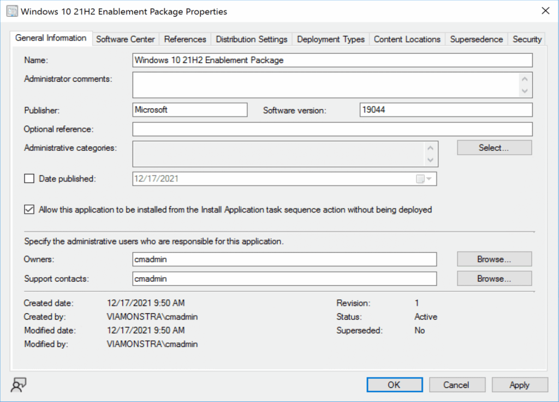Click inside the Publisher text field
This screenshot has width=559, height=402.
(x=190, y=110)
